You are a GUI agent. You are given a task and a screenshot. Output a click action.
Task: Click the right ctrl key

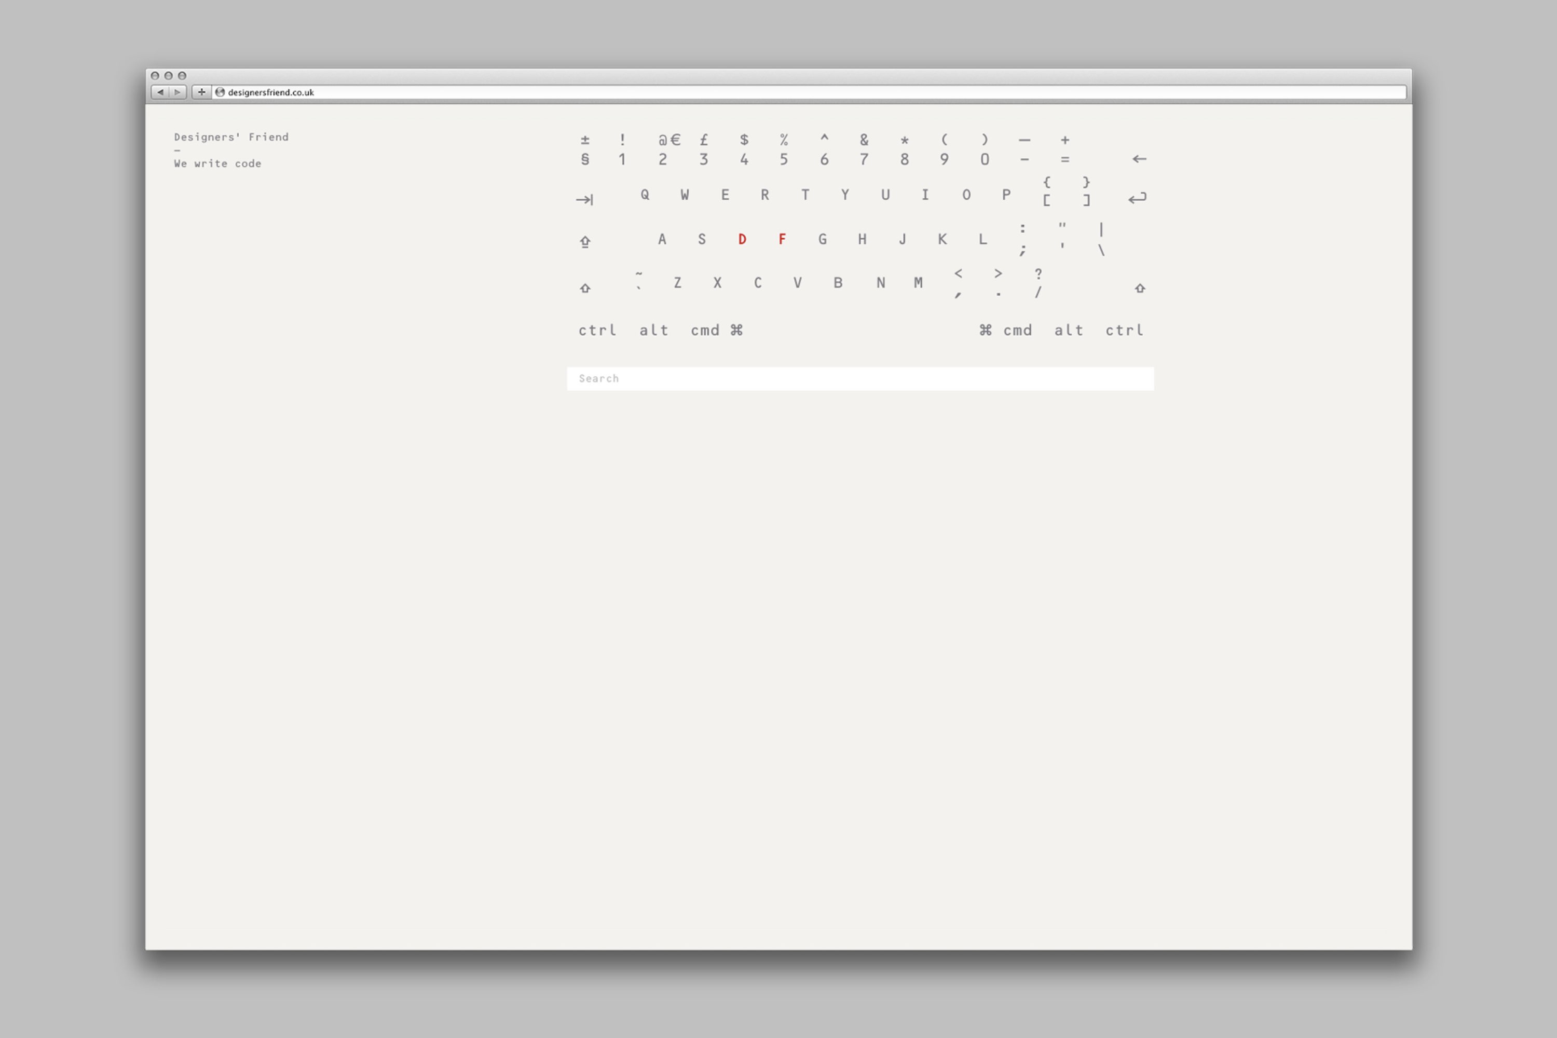click(x=1124, y=330)
